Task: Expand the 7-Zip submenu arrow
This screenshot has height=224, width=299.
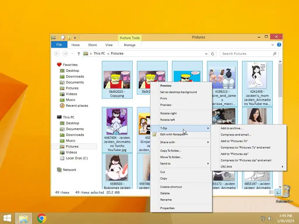Action: tap(208, 128)
